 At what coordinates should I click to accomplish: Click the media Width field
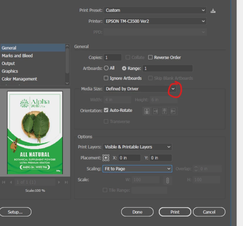click(117, 100)
